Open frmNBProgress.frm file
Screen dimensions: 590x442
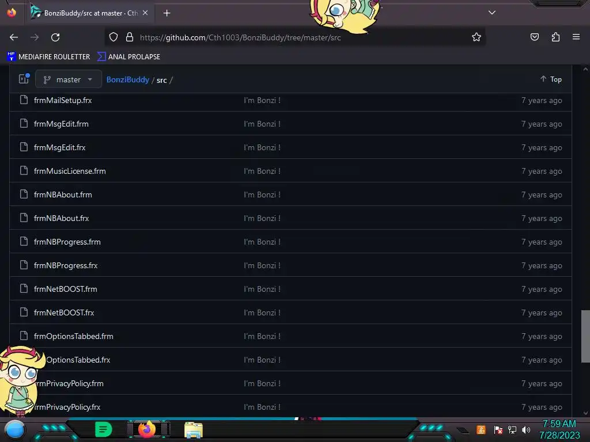click(67, 242)
